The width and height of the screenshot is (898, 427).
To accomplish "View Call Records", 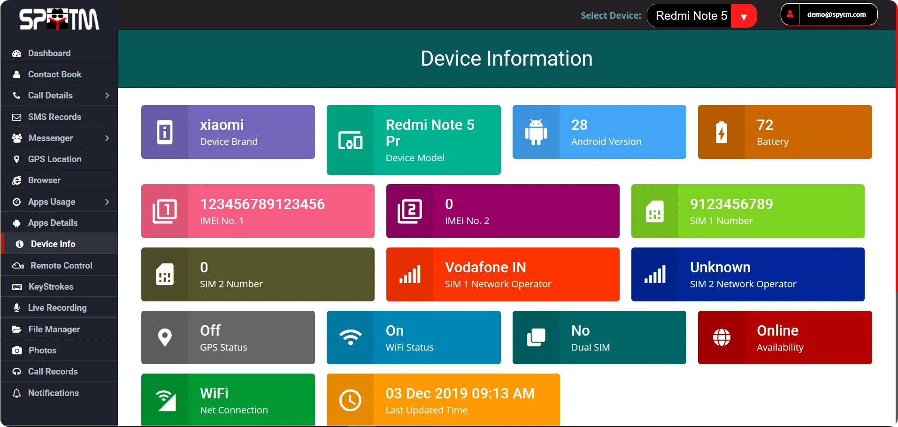I will click(53, 371).
